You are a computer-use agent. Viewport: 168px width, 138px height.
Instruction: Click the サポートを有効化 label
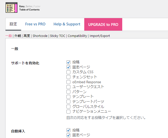(25, 63)
